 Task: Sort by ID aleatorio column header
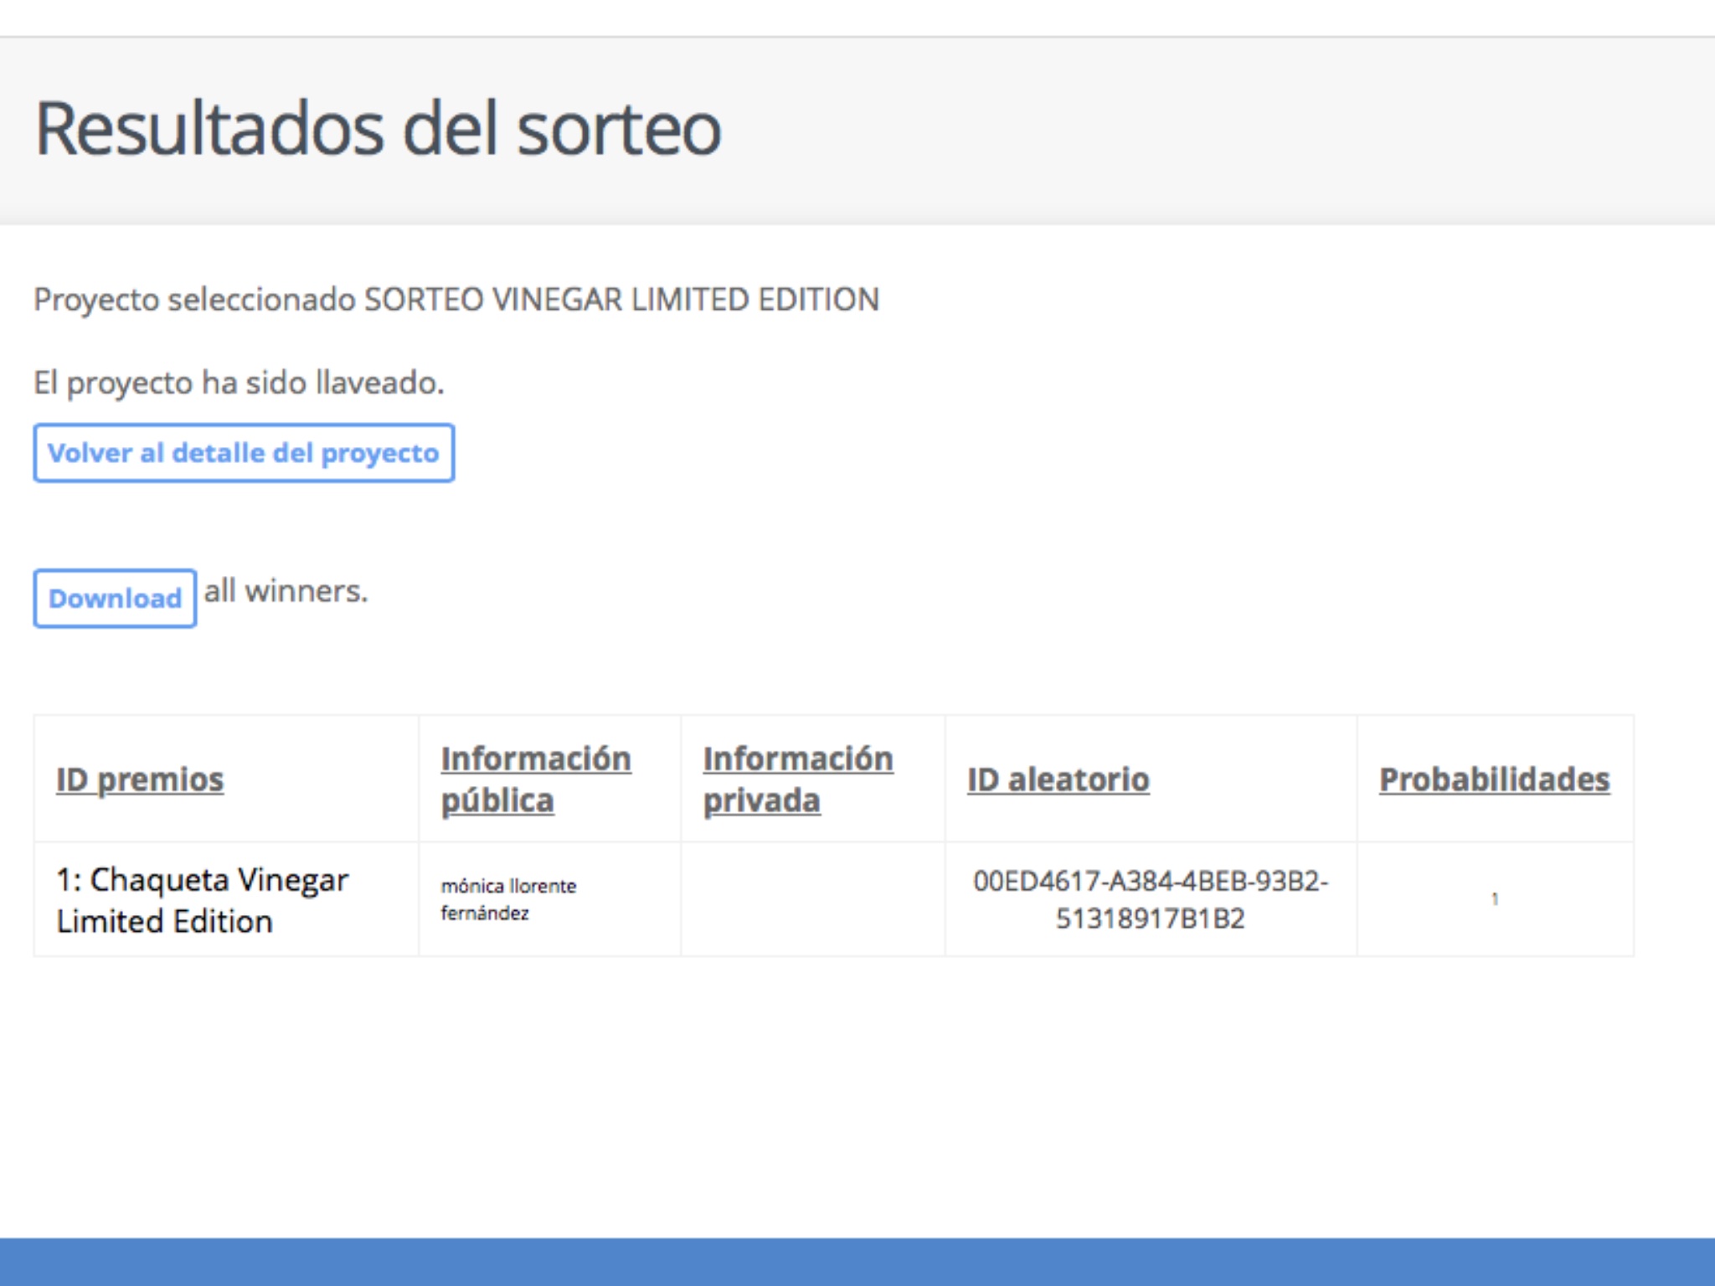pyautogui.click(x=1058, y=779)
